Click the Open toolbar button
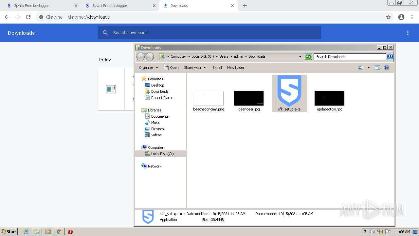The width and height of the screenshot is (419, 236). (171, 68)
